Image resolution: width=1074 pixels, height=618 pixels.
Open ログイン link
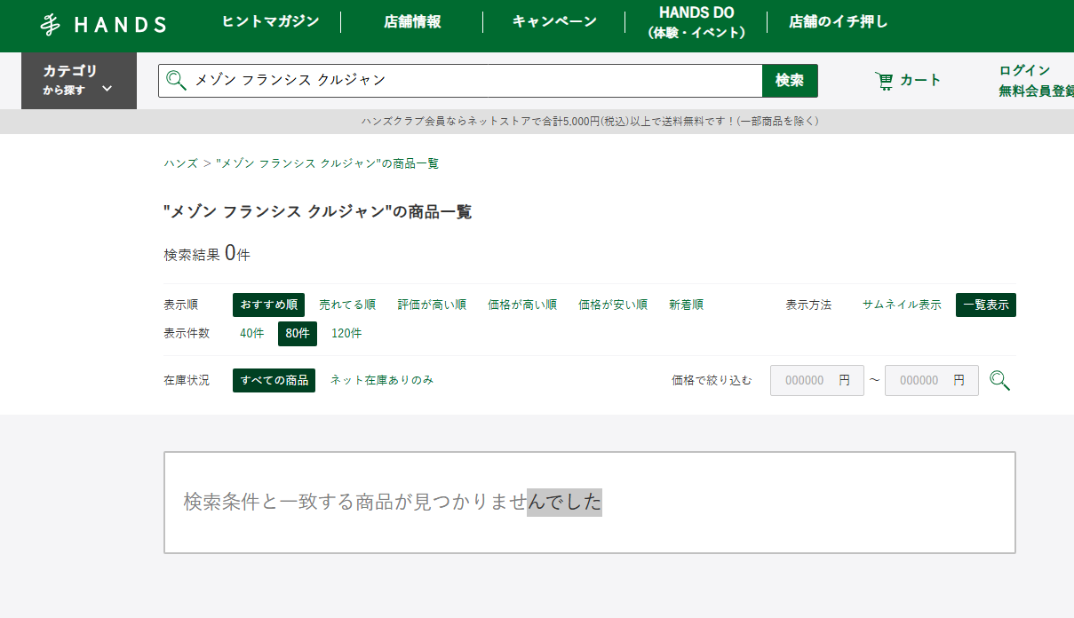1024,70
